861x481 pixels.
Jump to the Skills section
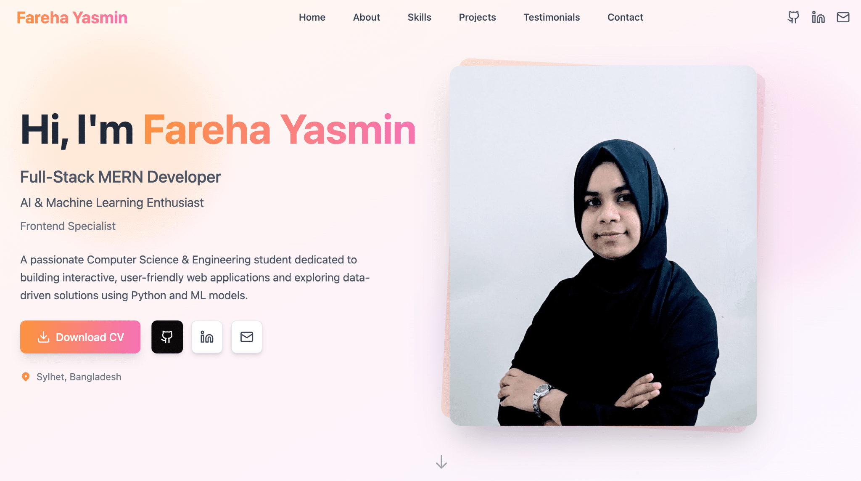pos(419,17)
